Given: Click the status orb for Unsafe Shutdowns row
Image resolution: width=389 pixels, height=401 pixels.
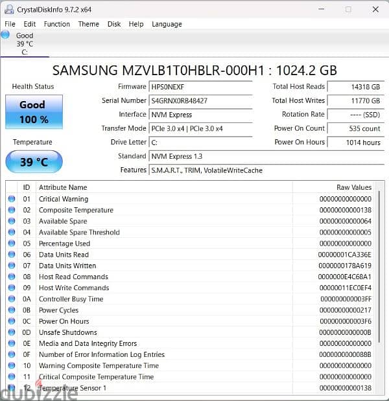Looking at the screenshot, I should tap(12, 332).
